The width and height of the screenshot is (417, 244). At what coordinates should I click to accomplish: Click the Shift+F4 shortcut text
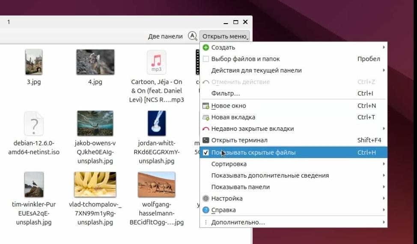pos(369,140)
